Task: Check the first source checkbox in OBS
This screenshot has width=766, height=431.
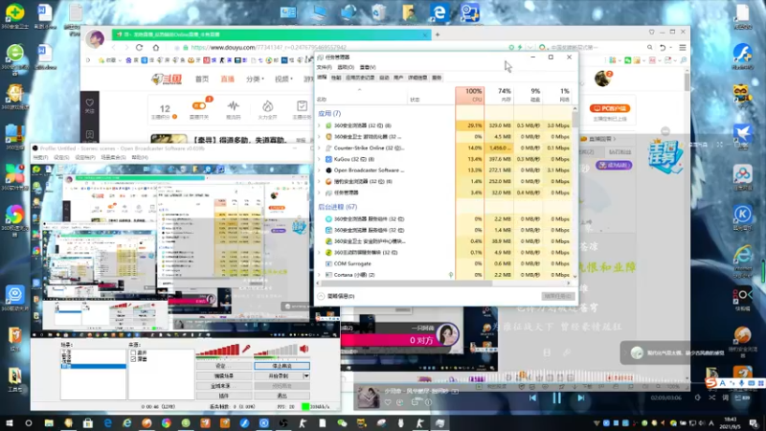Action: [133, 352]
